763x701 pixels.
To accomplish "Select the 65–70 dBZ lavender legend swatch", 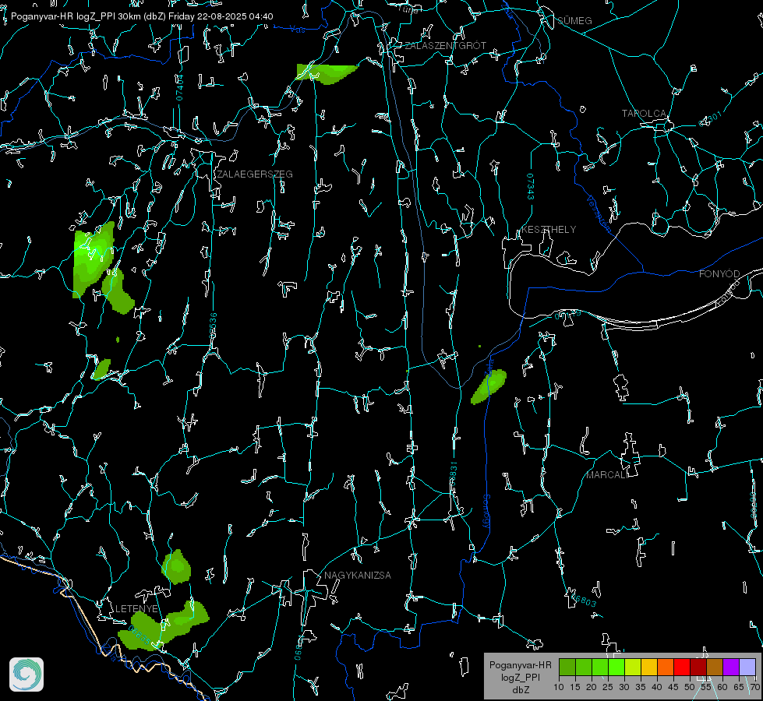I will pos(747,667).
